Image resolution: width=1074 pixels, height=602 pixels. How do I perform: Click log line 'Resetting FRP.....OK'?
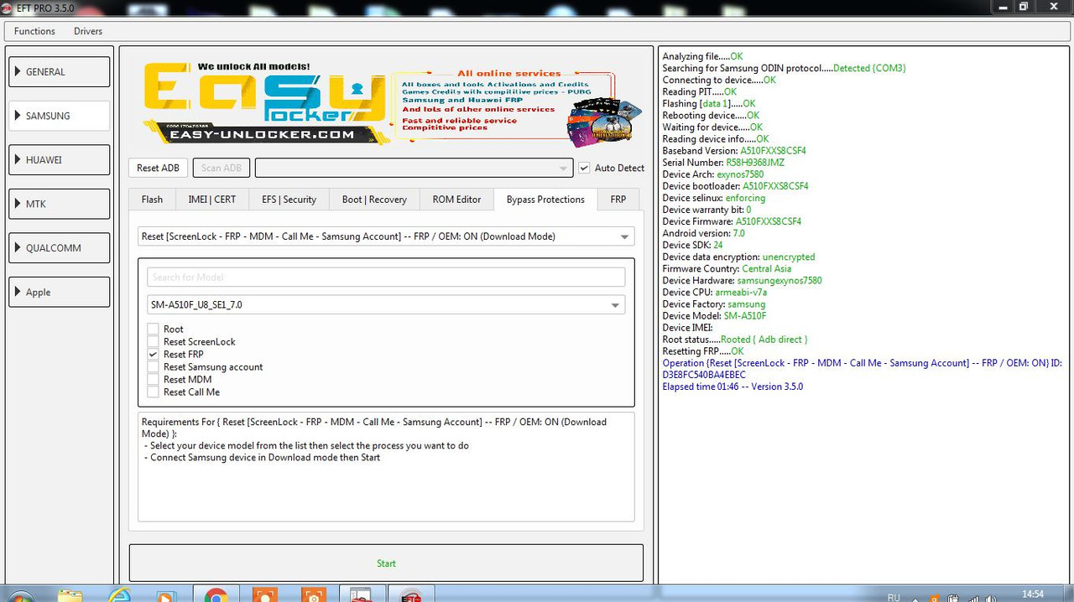(703, 351)
